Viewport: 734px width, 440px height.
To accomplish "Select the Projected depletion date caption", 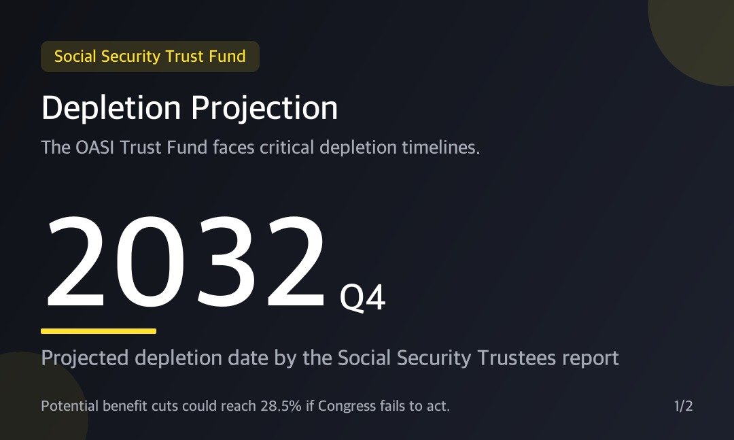I will [x=330, y=358].
